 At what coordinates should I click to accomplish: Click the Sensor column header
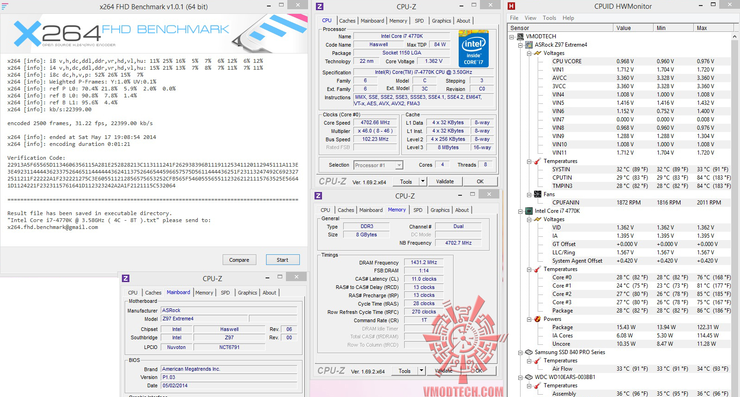coord(561,28)
